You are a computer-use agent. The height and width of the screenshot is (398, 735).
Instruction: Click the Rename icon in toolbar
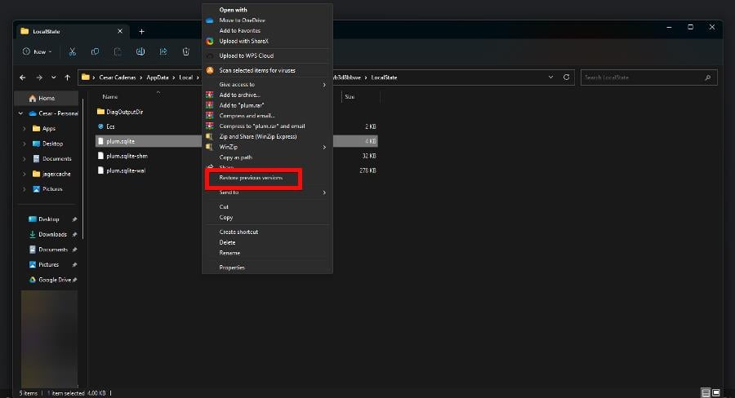(140, 51)
